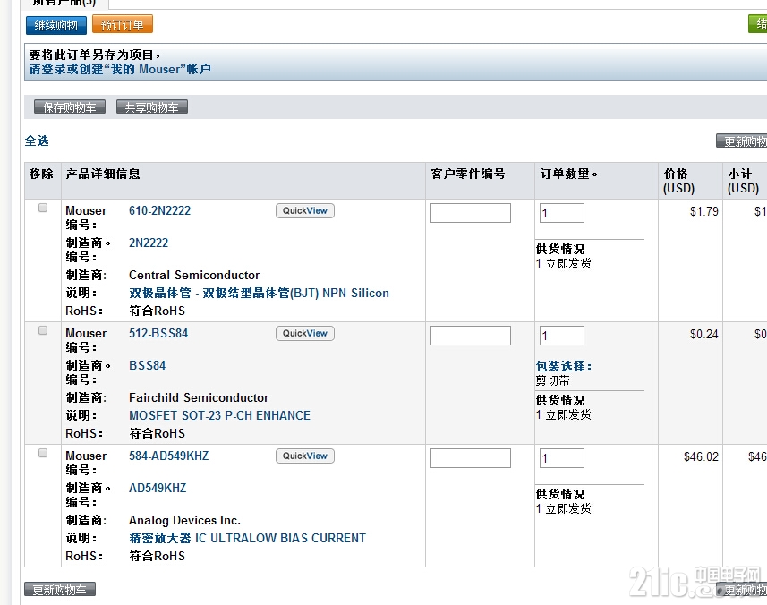Image resolution: width=767 pixels, height=605 pixels.
Task: Open the login or create My Mouser account link
Action: [x=120, y=69]
